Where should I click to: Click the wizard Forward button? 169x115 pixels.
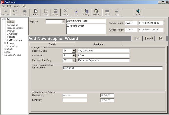(149, 39)
